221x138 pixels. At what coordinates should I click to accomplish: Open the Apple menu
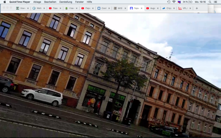4,2
